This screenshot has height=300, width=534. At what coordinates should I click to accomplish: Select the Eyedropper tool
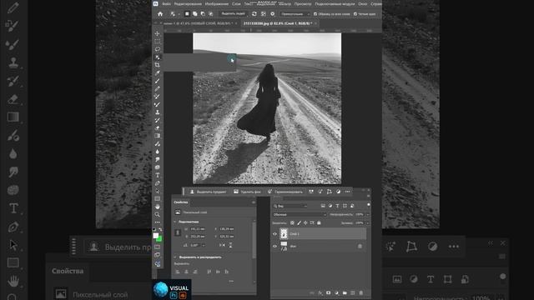point(158,72)
